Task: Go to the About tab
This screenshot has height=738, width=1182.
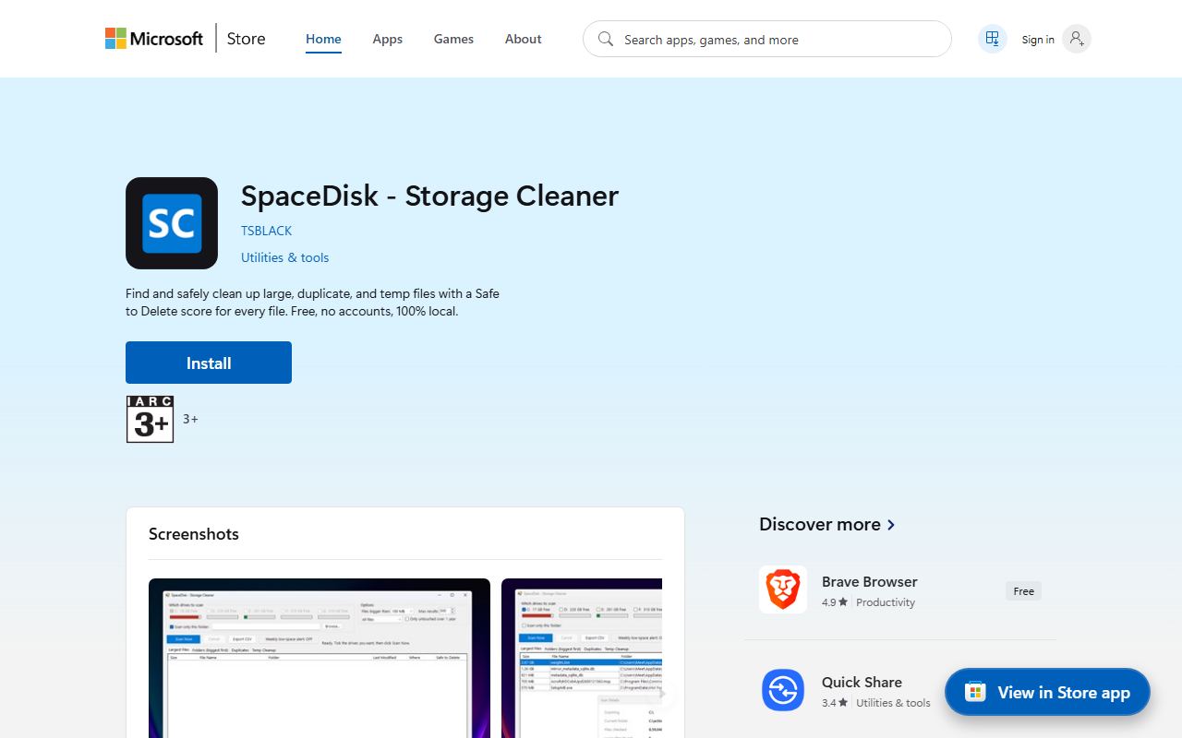Action: tap(523, 39)
